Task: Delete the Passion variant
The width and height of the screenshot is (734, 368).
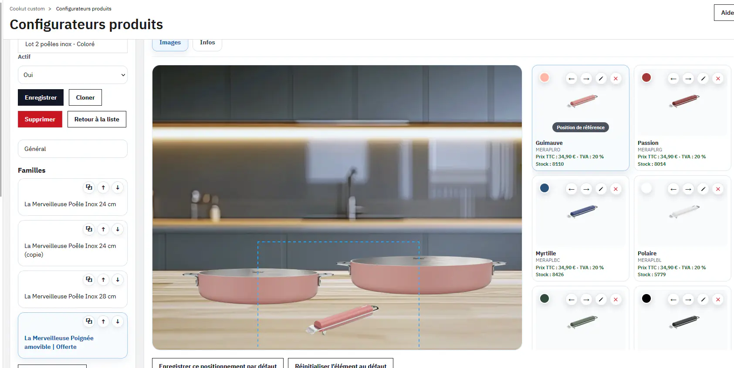Action: [718, 79]
